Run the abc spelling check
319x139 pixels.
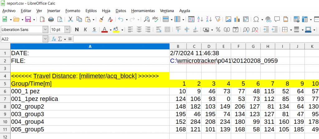pyautogui.click(x=155, y=20)
